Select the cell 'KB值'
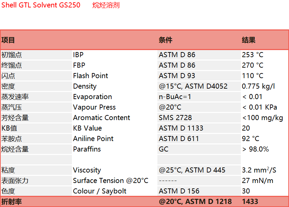Image resolution: width=289 pixels, height=207 pixels. click(x=9, y=128)
